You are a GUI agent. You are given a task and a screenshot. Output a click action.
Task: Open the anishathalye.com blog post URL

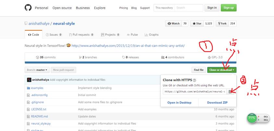tap(128, 46)
